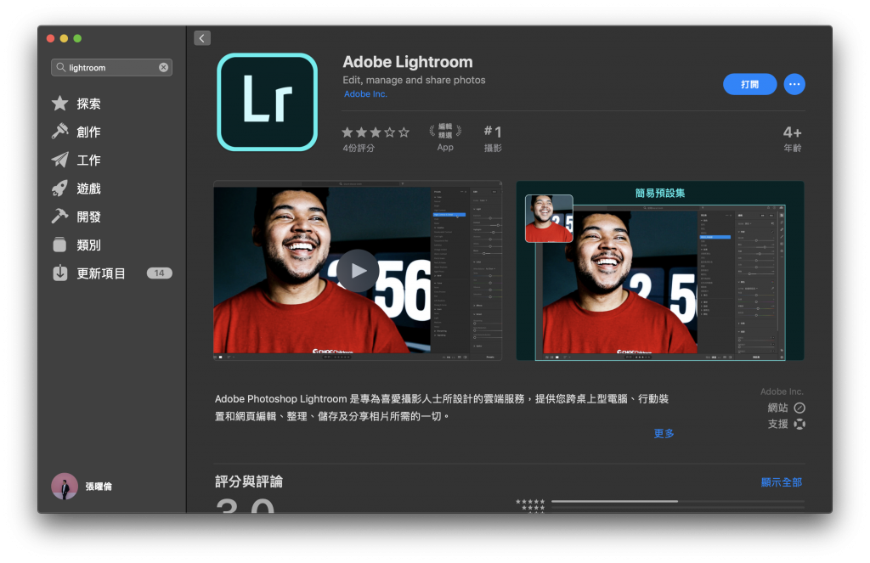The image size is (870, 563).
Task: Show all reviews via 顯示全部
Action: pos(782,482)
